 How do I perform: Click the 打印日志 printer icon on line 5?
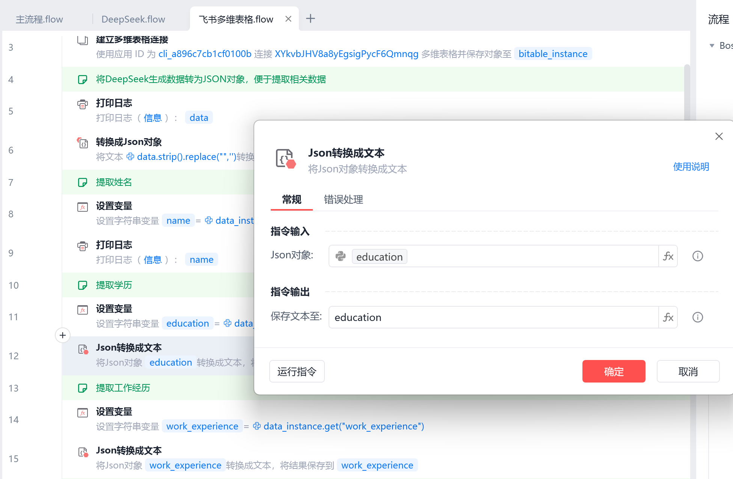(x=83, y=104)
